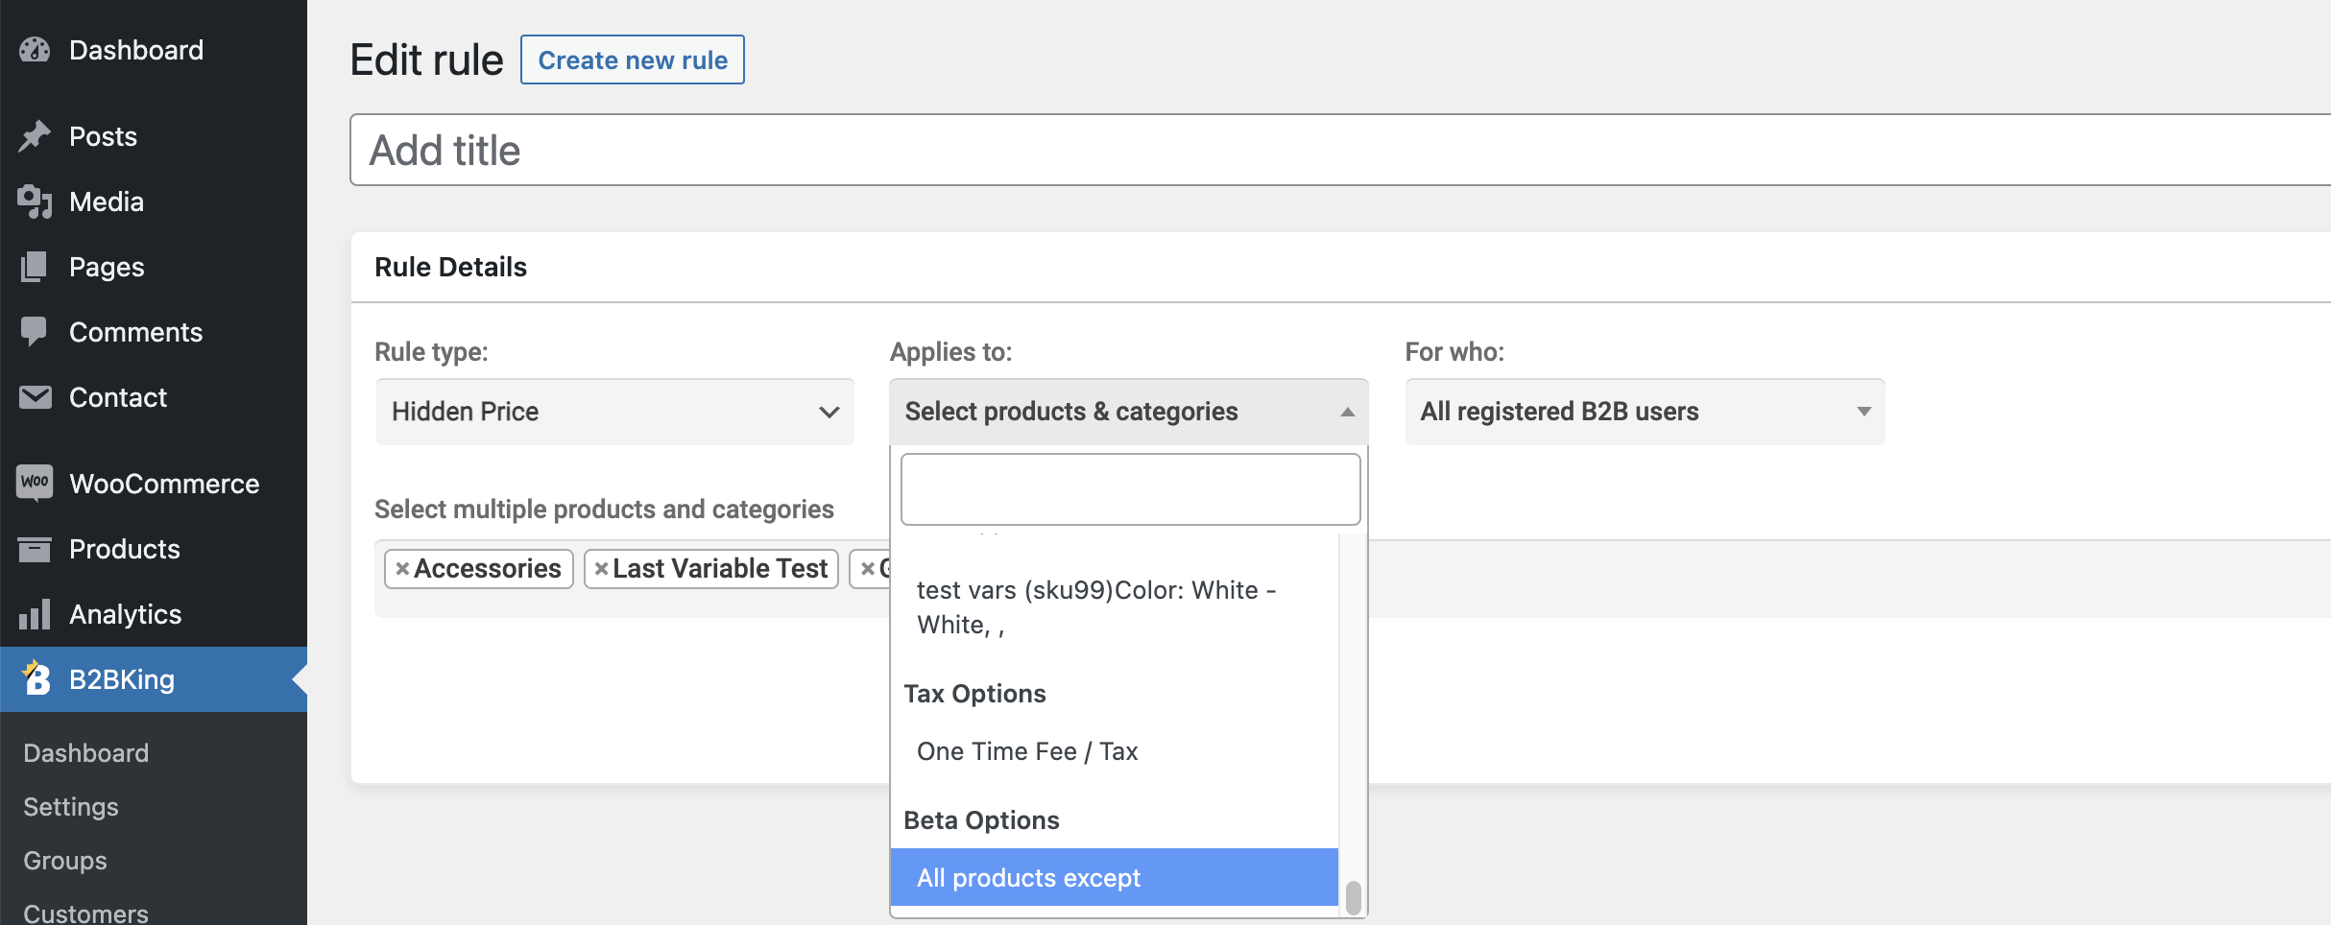Click the WooCommerce woo icon
The width and height of the screenshot is (2331, 925).
click(x=35, y=482)
